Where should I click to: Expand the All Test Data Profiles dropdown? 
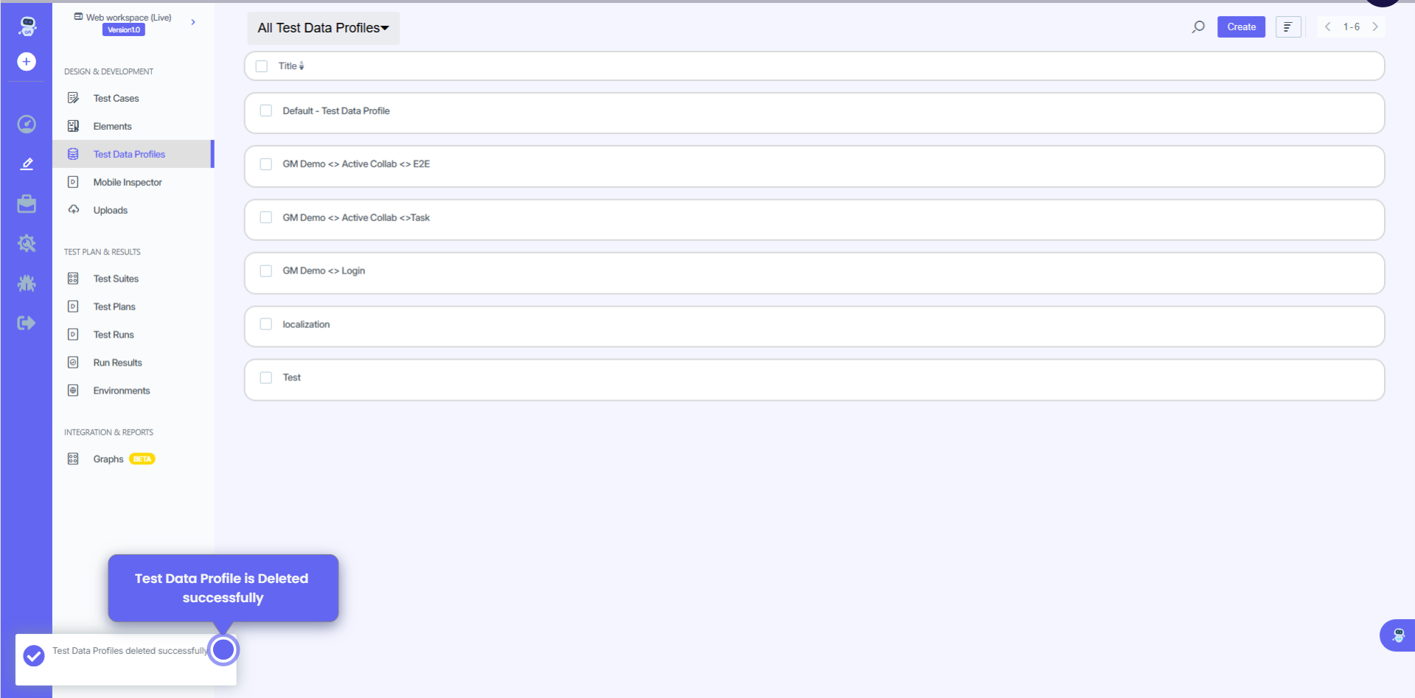(323, 28)
